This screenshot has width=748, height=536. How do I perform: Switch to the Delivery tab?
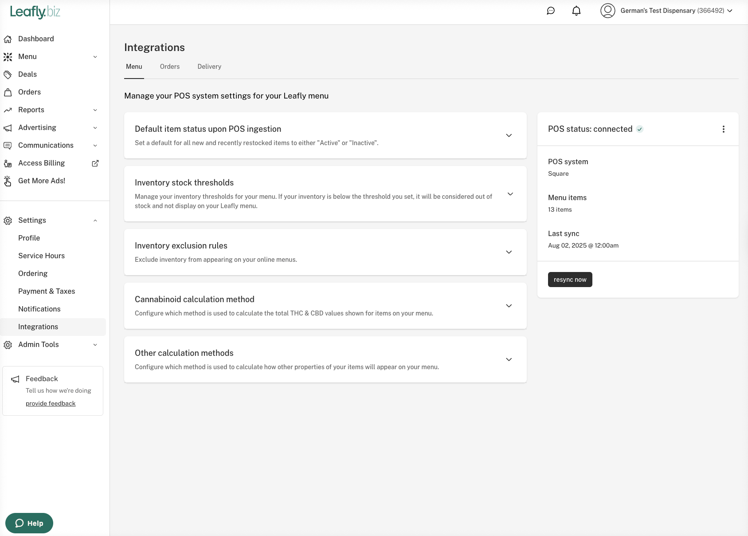click(209, 67)
